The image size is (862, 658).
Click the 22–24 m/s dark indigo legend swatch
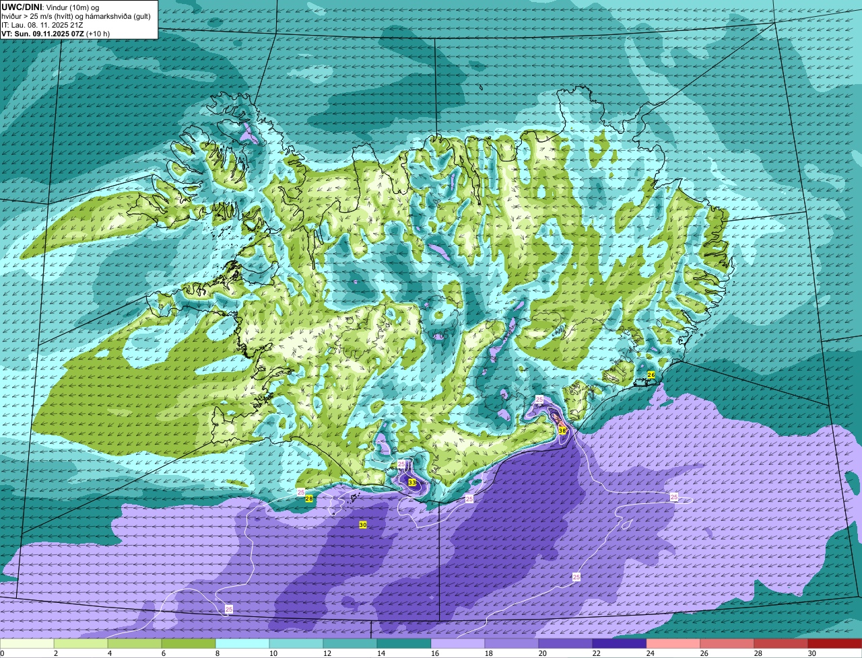tap(620, 643)
